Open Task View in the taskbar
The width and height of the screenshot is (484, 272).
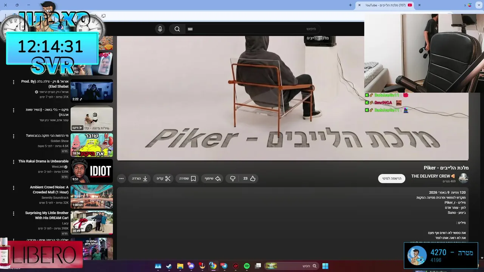click(x=258, y=266)
